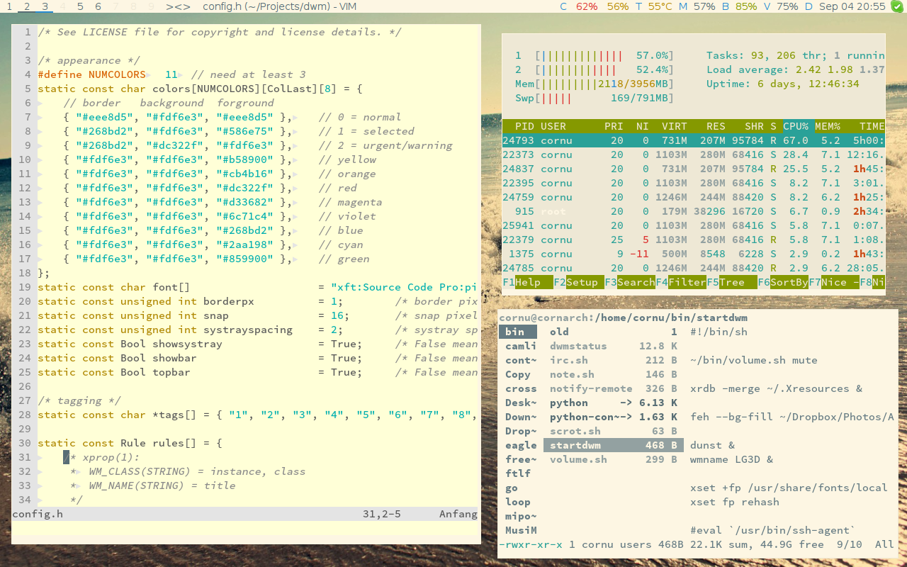The height and width of the screenshot is (567, 907).
Task: Select the bin directory in ranger
Action: click(517, 332)
